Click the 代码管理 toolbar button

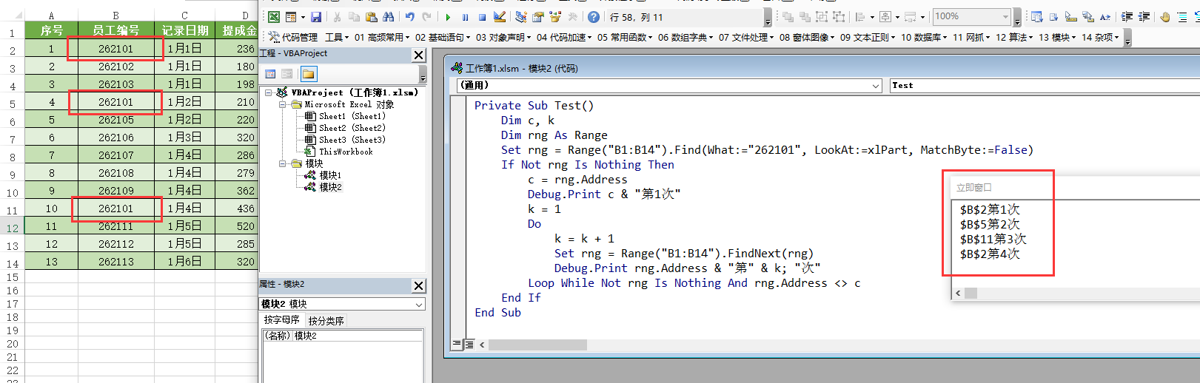coord(293,37)
